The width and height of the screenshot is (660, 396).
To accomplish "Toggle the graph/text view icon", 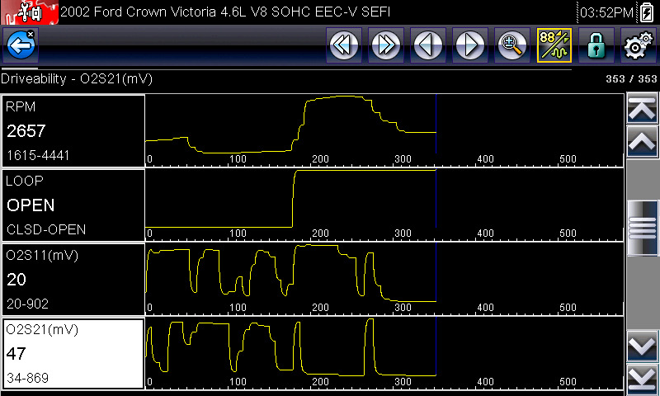I will coord(554,46).
